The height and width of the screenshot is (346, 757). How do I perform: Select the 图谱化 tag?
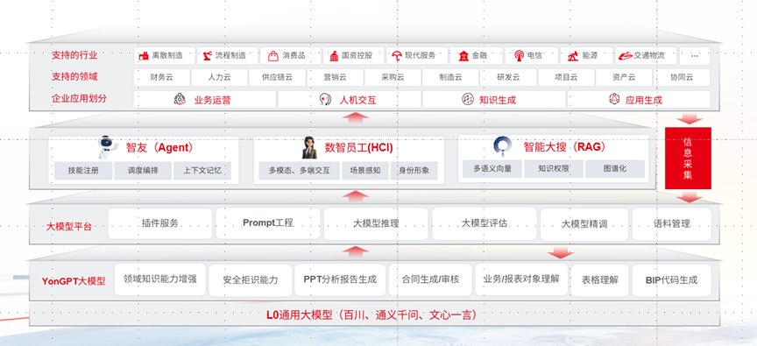pos(614,169)
